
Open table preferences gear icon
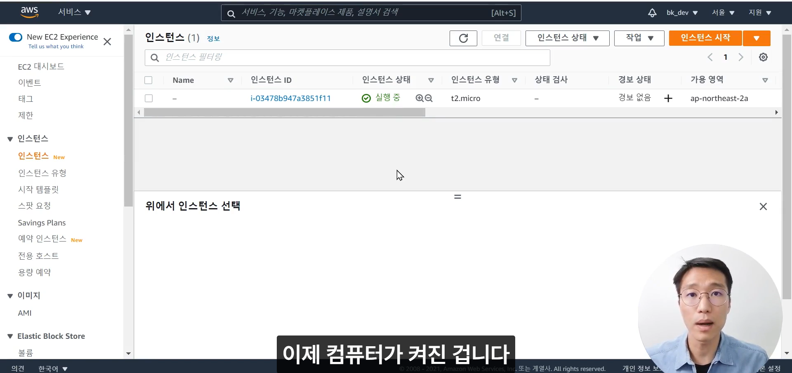coord(763,57)
